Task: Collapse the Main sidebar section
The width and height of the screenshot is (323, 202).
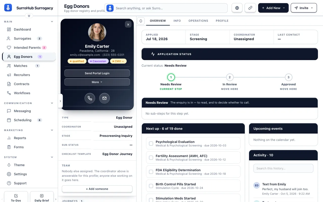Action: (x=52, y=22)
